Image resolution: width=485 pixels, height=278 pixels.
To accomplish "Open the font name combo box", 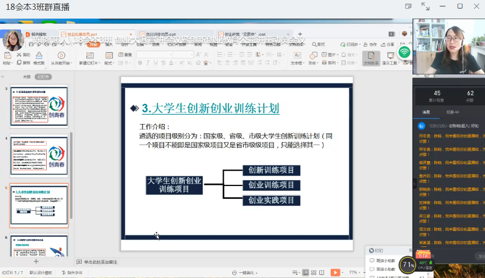I will coord(154,55).
